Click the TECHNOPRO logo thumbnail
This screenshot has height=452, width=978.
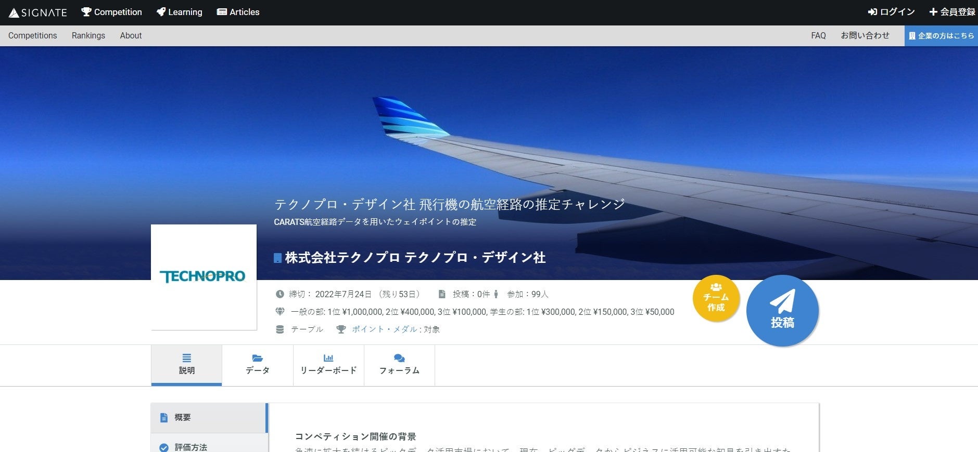pos(204,277)
